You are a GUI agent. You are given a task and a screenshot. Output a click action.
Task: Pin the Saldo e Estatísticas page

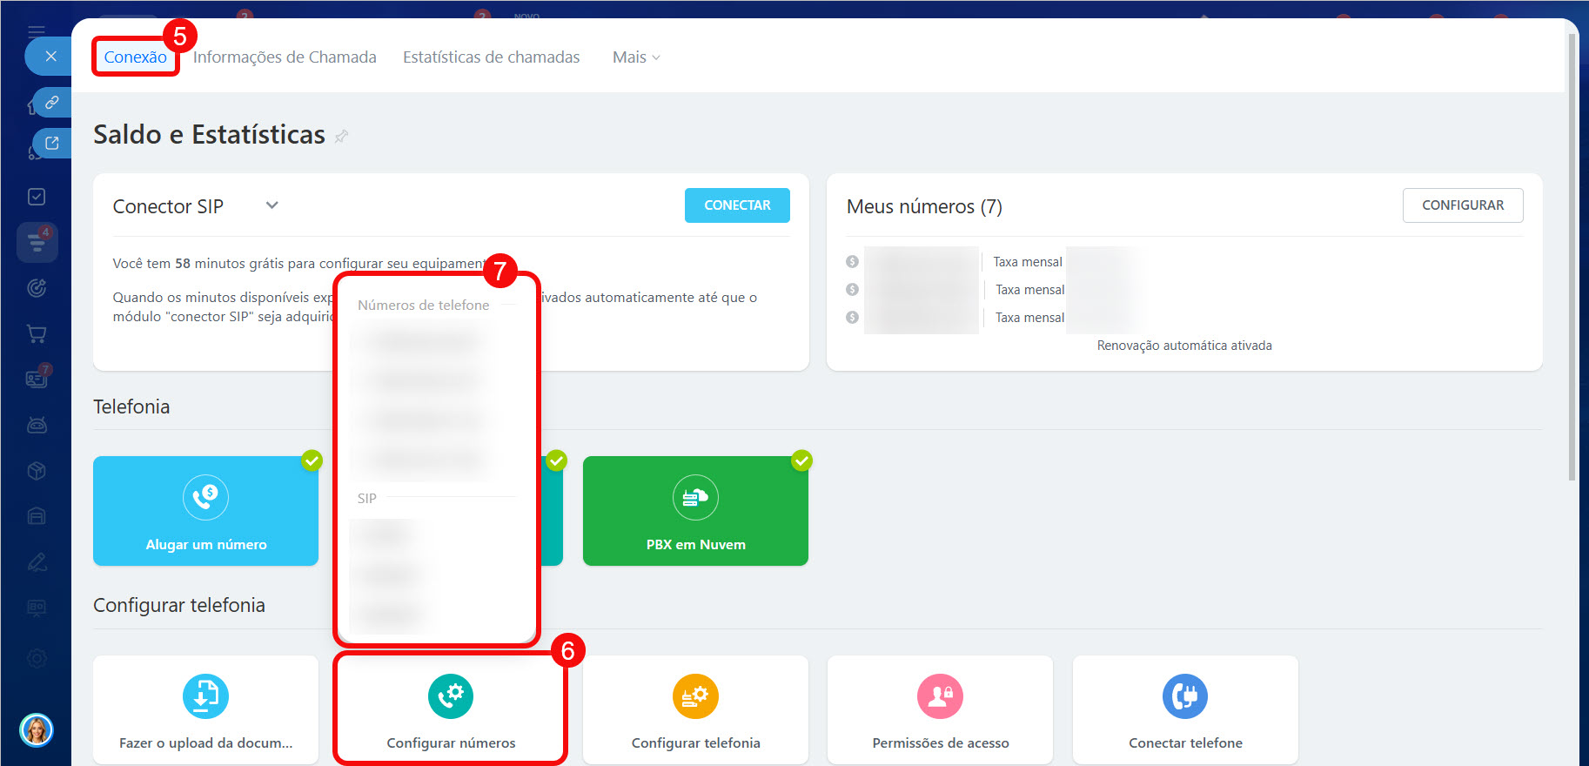coord(342,137)
